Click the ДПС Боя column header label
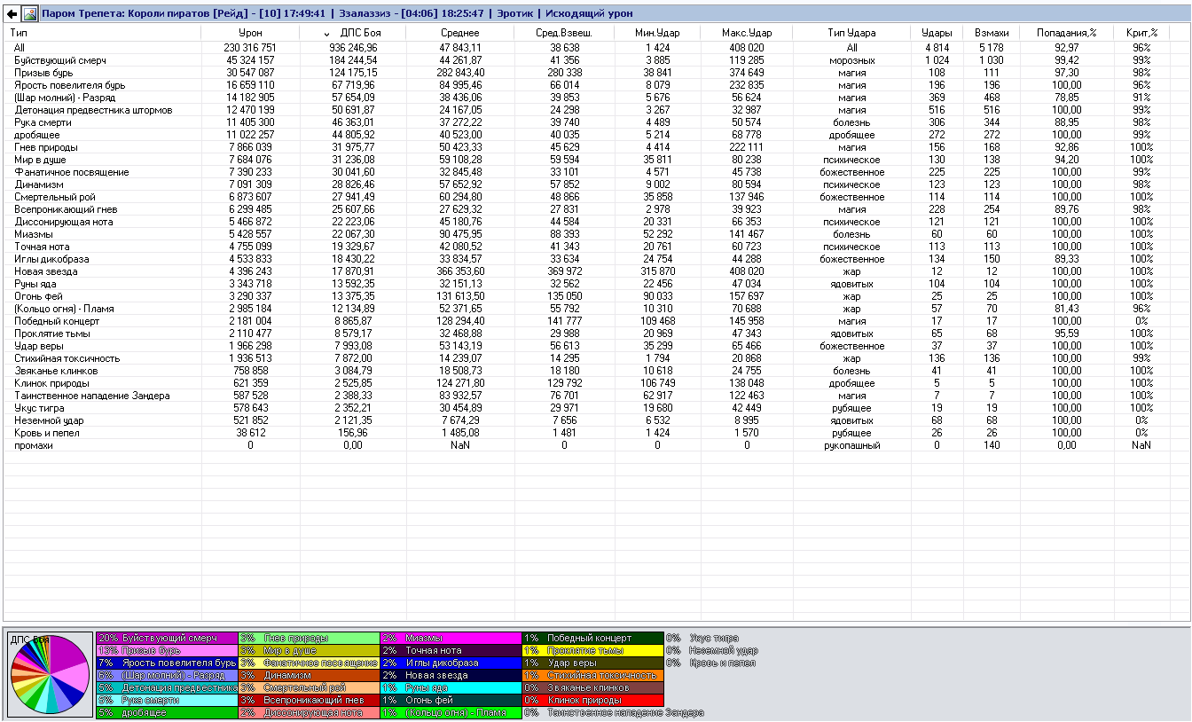1192x722 pixels. 361,33
